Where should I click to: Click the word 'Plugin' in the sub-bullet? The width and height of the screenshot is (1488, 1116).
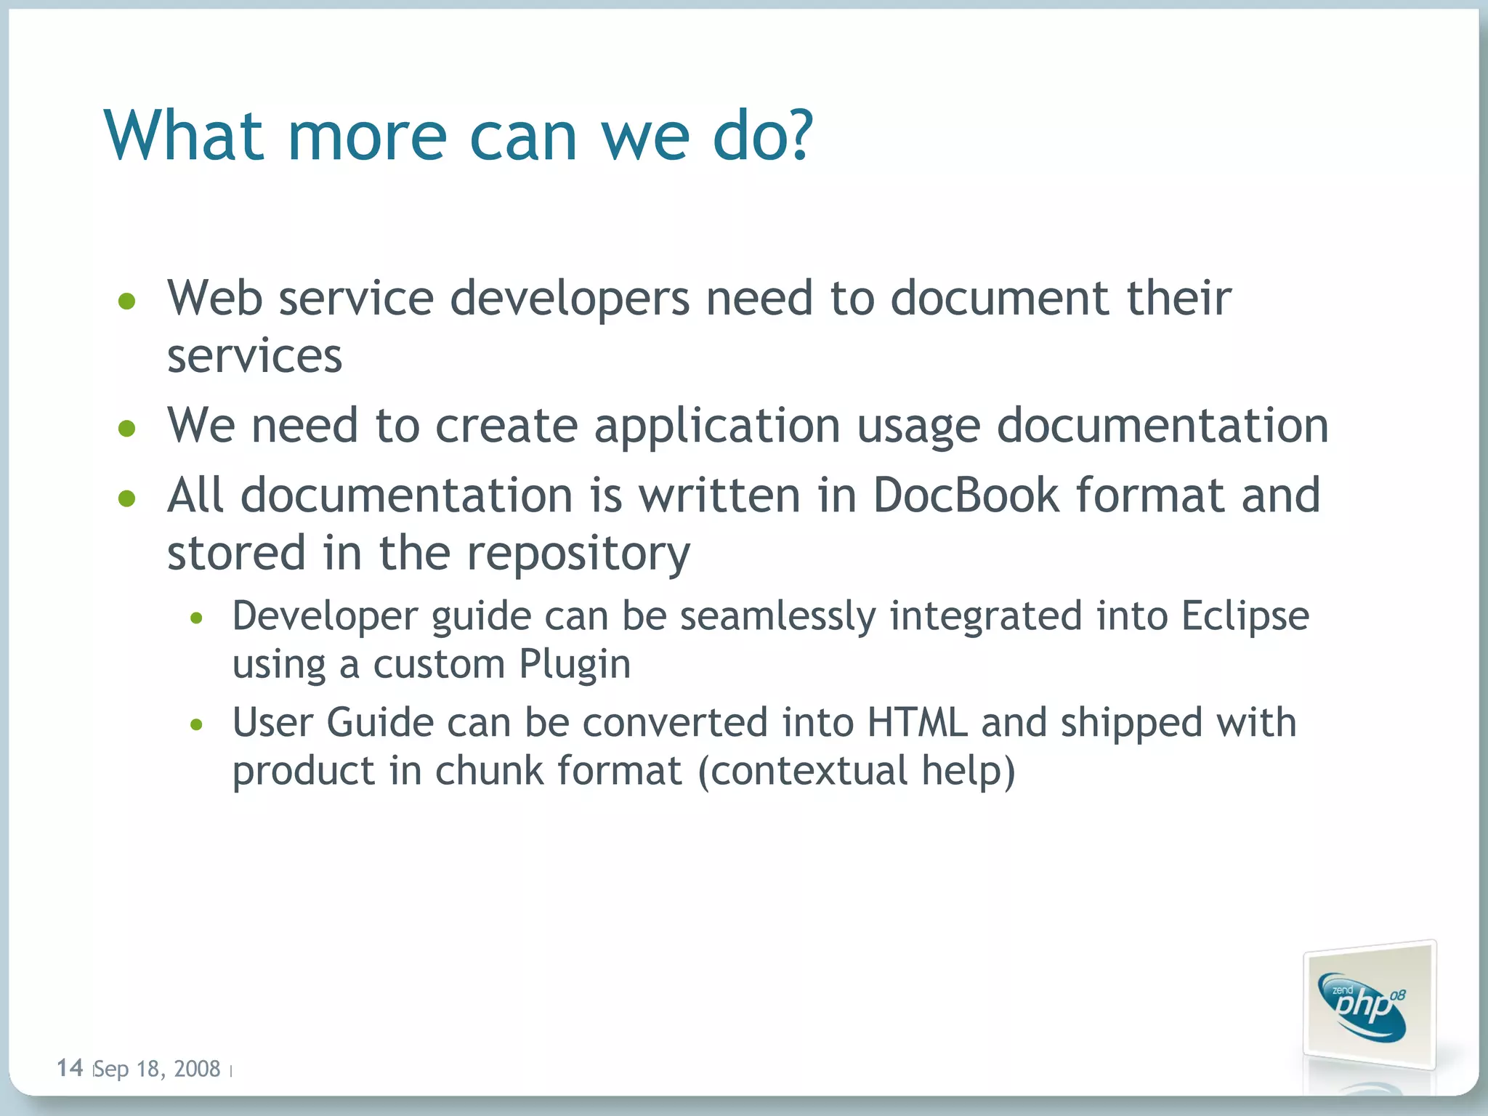tap(575, 665)
